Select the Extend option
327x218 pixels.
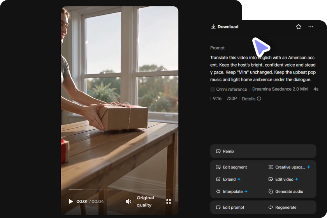point(228,179)
